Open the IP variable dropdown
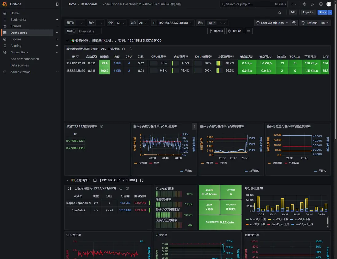The width and height of the screenshot is (337, 259). [x=175, y=23]
